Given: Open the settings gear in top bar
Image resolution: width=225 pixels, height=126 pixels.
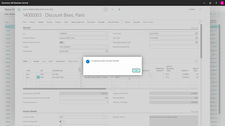Looking at the screenshot, I should [210, 3].
